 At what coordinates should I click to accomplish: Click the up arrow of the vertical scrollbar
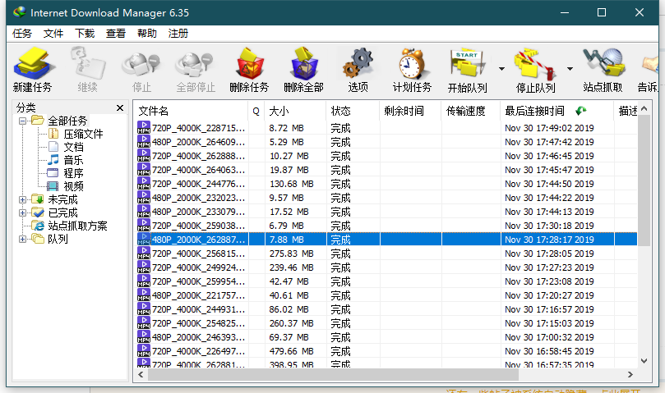pos(644,109)
